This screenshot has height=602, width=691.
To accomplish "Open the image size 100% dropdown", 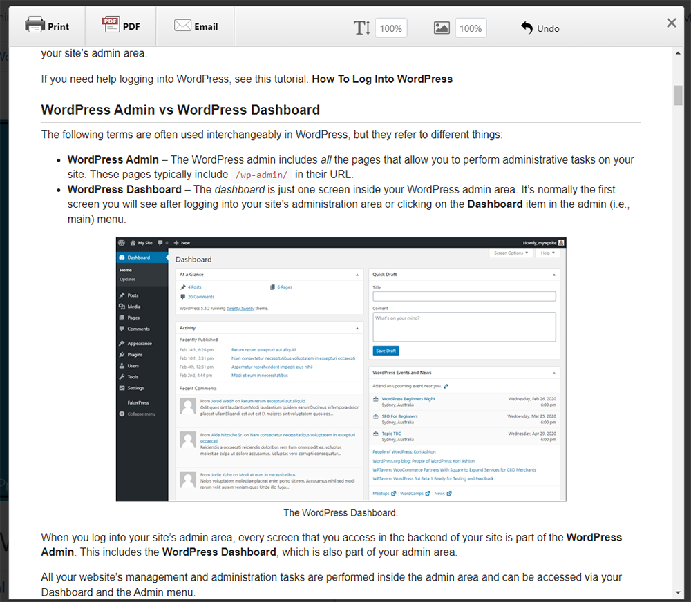I will pos(471,28).
